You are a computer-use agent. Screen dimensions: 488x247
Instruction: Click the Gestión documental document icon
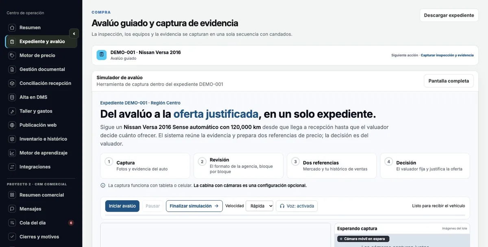pyautogui.click(x=12, y=69)
